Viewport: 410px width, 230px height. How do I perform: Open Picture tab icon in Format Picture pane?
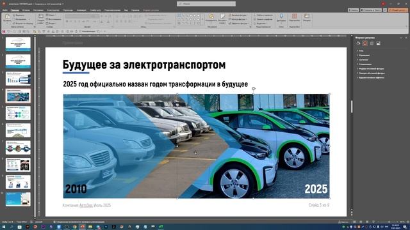pos(379,43)
